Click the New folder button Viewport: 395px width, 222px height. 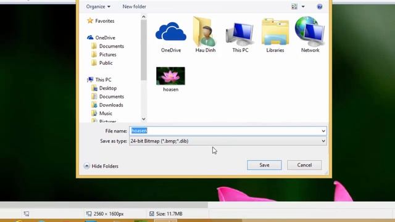pos(135,7)
